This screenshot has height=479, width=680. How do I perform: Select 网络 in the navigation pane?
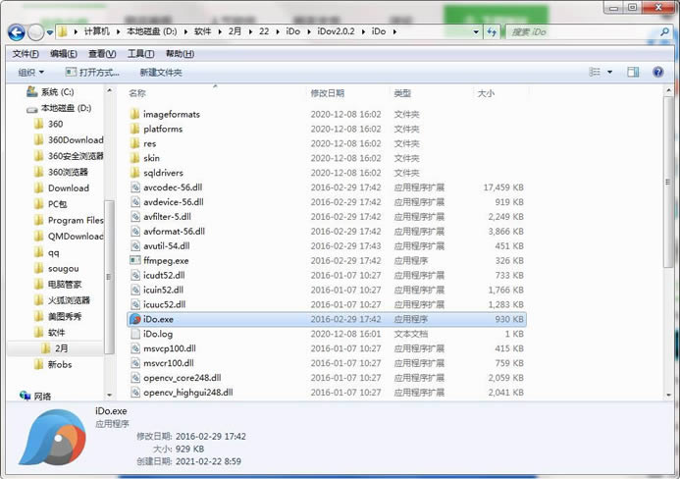[x=35, y=396]
